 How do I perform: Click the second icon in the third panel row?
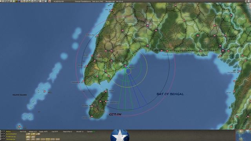tap(33, 137)
